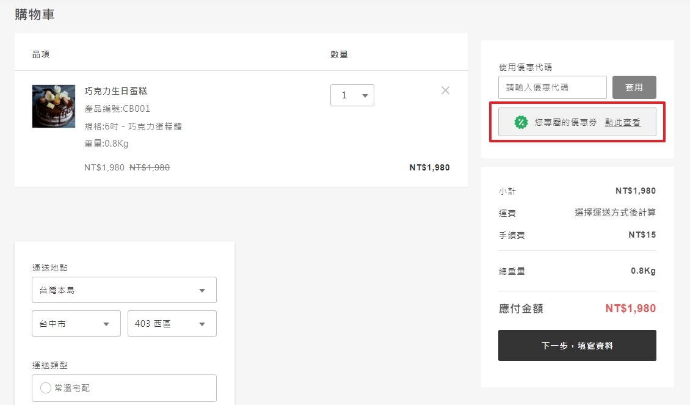Click the dropdown arrow on 台灣本島 selector
This screenshot has height=405, width=690.
click(202, 290)
